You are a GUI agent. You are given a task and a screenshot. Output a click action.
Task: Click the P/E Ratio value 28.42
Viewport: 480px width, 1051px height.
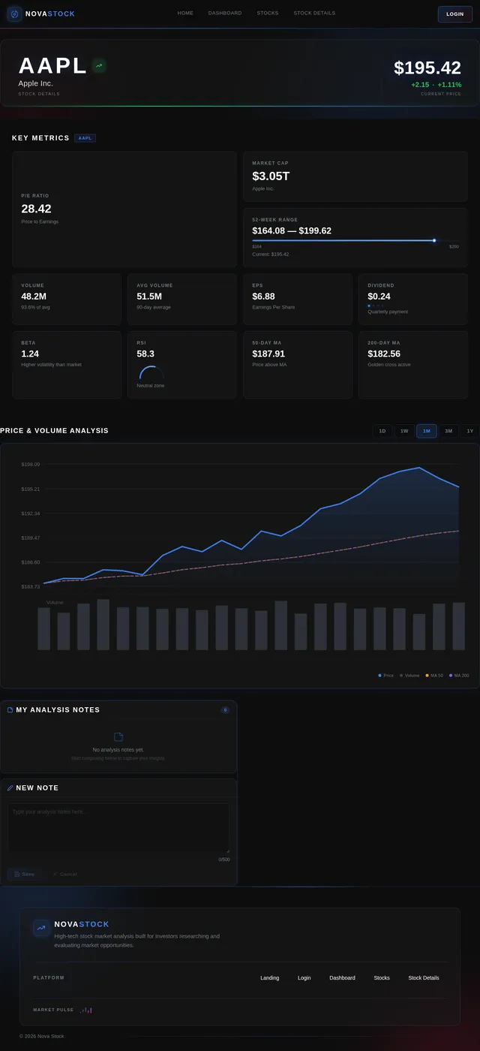pyautogui.click(x=36, y=209)
